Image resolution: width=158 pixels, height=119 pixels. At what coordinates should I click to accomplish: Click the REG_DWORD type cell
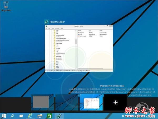[x=92, y=34]
